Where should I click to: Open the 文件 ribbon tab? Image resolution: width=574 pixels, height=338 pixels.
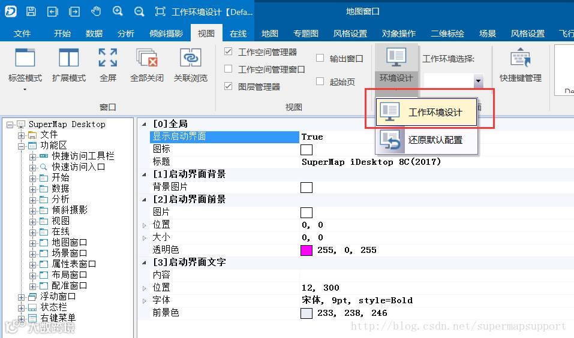[x=22, y=34]
